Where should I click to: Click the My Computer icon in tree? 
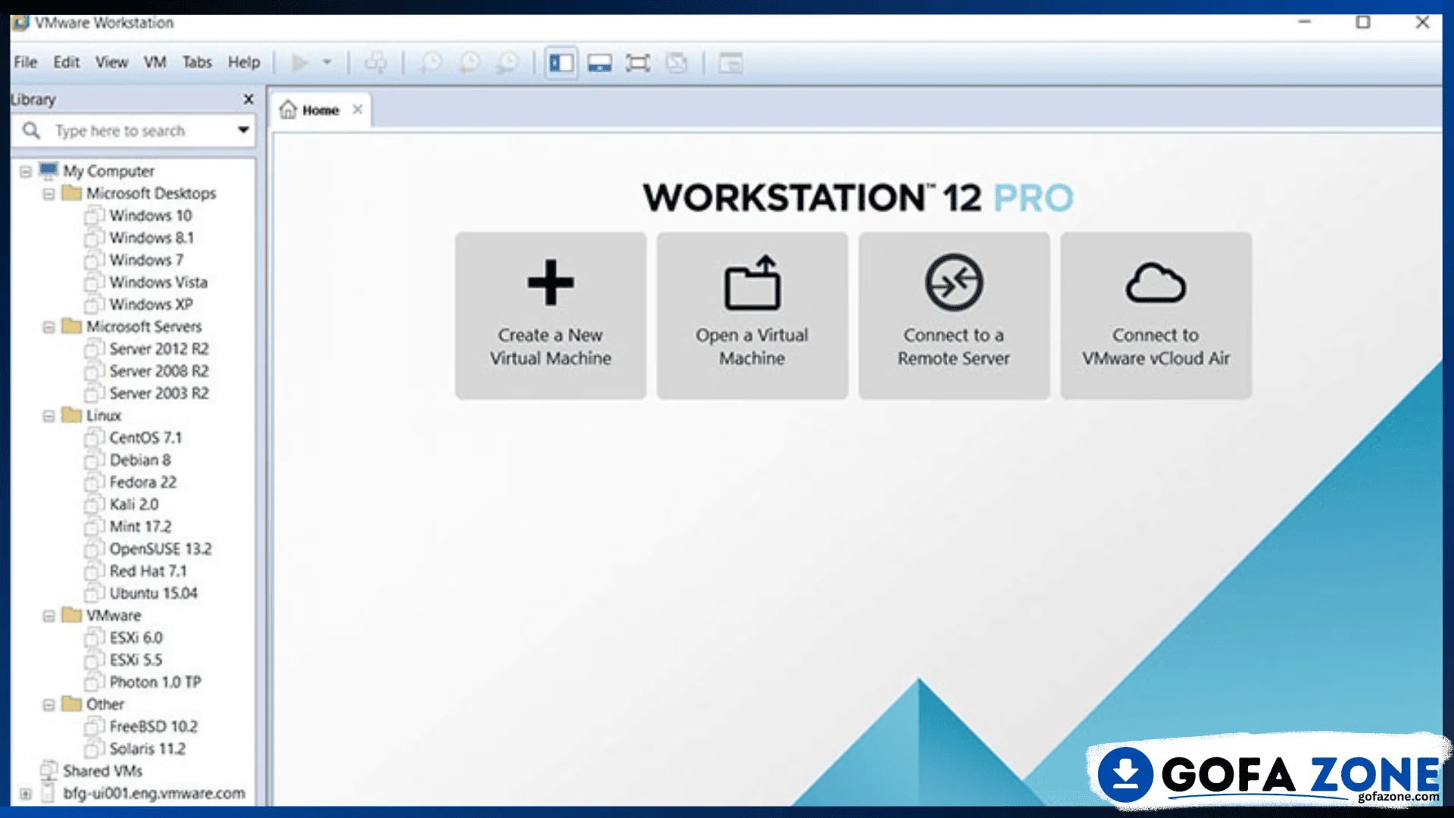click(x=48, y=170)
